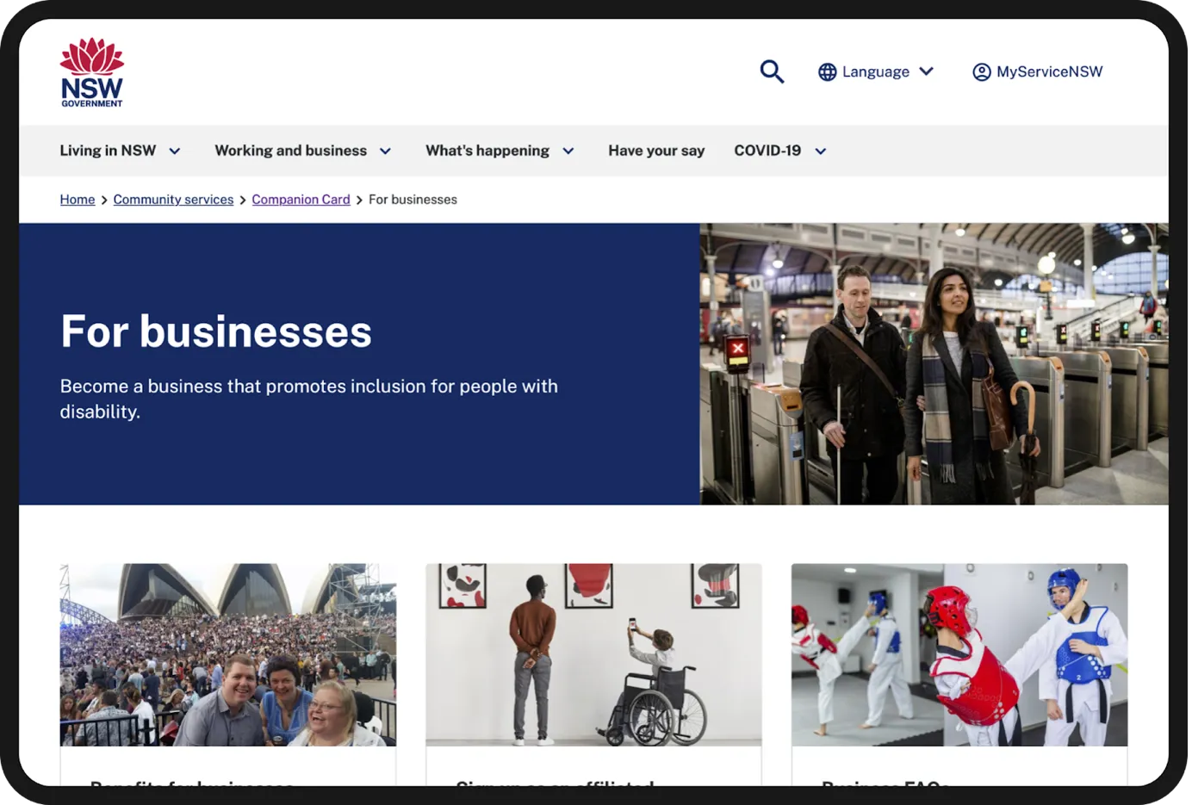Click the chevron separator after Companion Card
This screenshot has height=805, width=1192.
(359, 199)
